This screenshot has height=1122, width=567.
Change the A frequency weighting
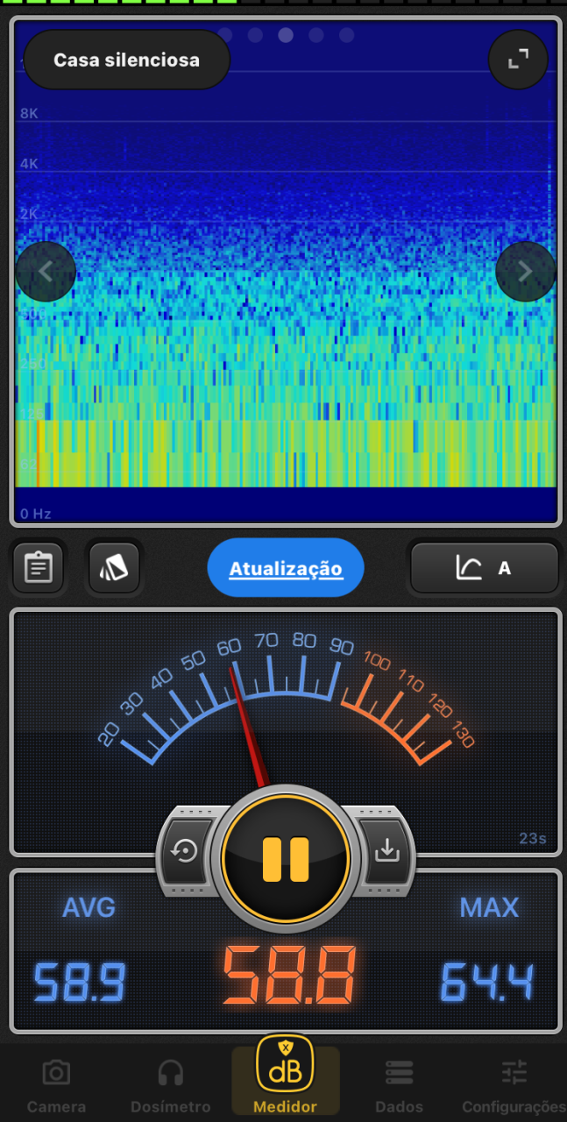(x=484, y=568)
